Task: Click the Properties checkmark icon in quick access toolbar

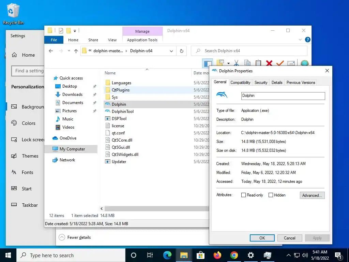Action: [x=61, y=31]
